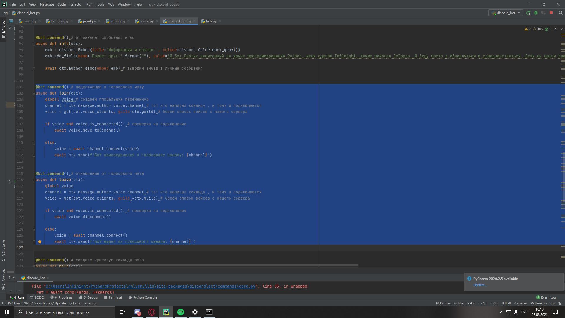Toggle the Structure tool window sidebar button
This screenshot has height=318, width=565.
tap(4, 250)
